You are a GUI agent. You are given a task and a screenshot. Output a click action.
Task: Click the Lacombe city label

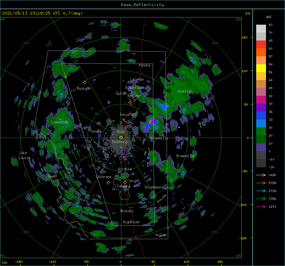click(137, 79)
